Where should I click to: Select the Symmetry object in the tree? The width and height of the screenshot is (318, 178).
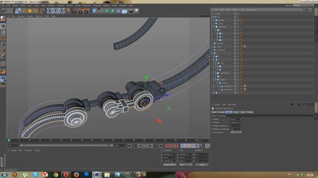222,27
